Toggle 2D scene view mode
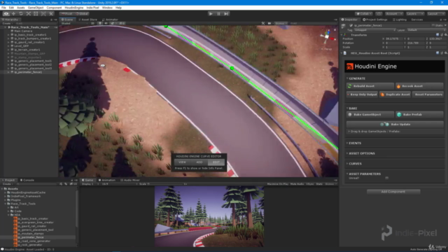The image size is (448, 252). click(93, 23)
